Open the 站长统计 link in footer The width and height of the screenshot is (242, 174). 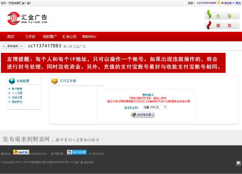tap(89, 162)
